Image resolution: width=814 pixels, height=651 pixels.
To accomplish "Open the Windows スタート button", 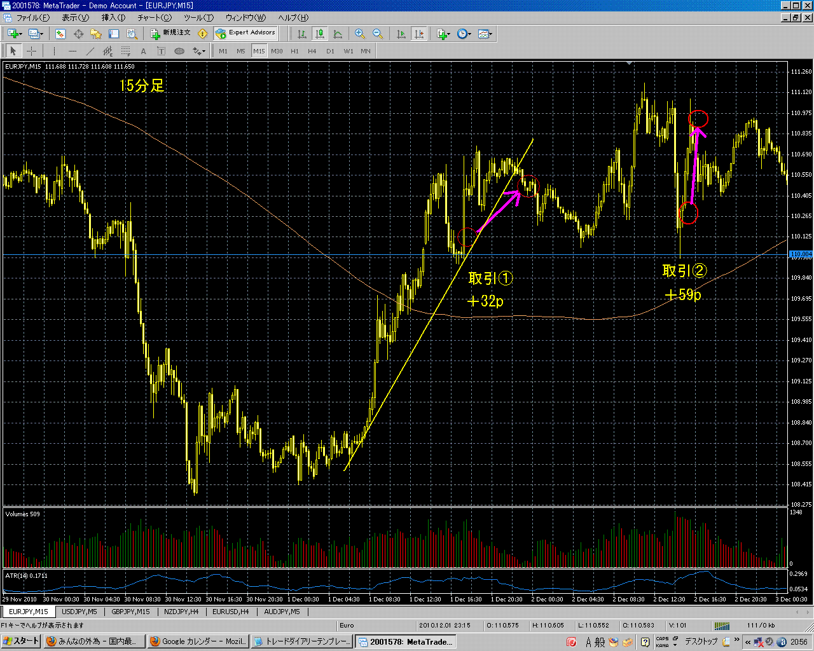I will point(22,641).
